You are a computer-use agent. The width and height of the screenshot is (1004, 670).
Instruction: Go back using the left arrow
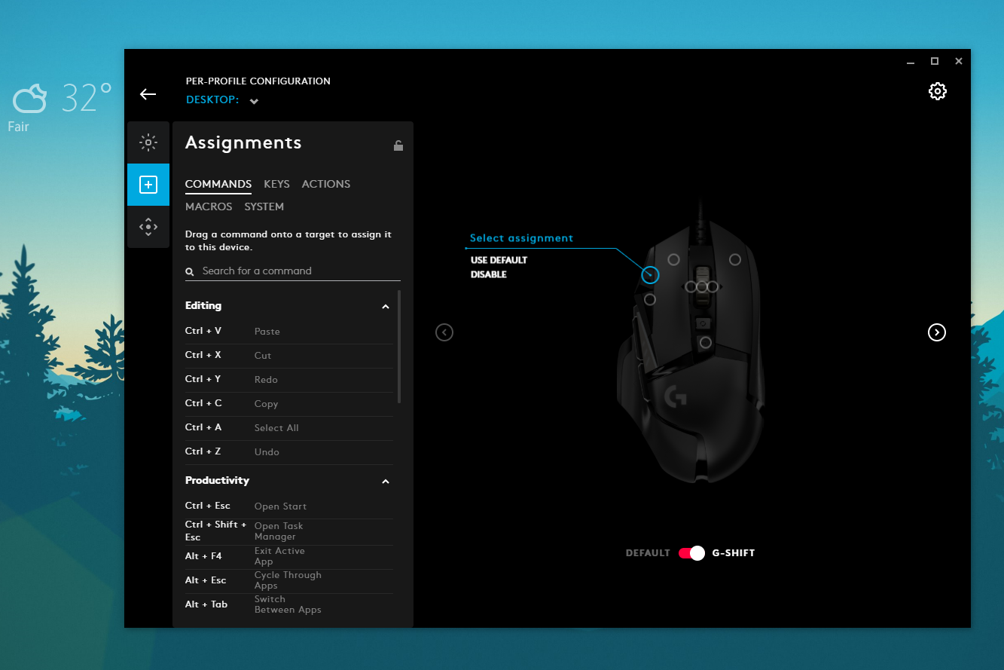pyautogui.click(x=148, y=94)
